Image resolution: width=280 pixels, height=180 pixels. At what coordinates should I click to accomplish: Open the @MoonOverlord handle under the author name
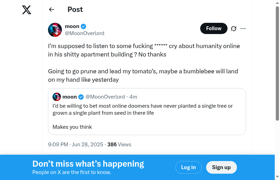[84, 33]
